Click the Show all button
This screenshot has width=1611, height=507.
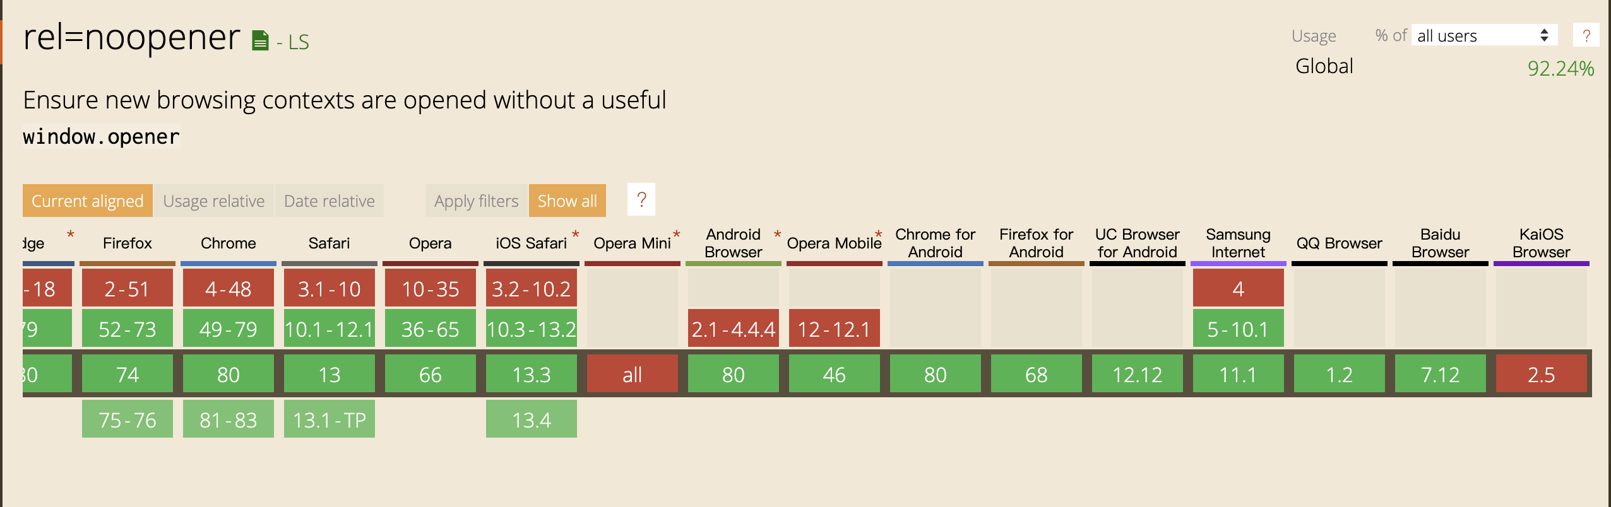tap(567, 201)
